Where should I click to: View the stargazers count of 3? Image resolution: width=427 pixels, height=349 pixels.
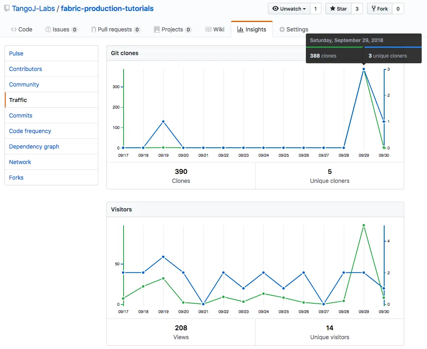(357, 9)
